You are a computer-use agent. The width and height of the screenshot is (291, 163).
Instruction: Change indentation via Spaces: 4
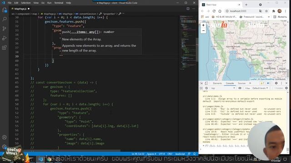click(x=151, y=154)
